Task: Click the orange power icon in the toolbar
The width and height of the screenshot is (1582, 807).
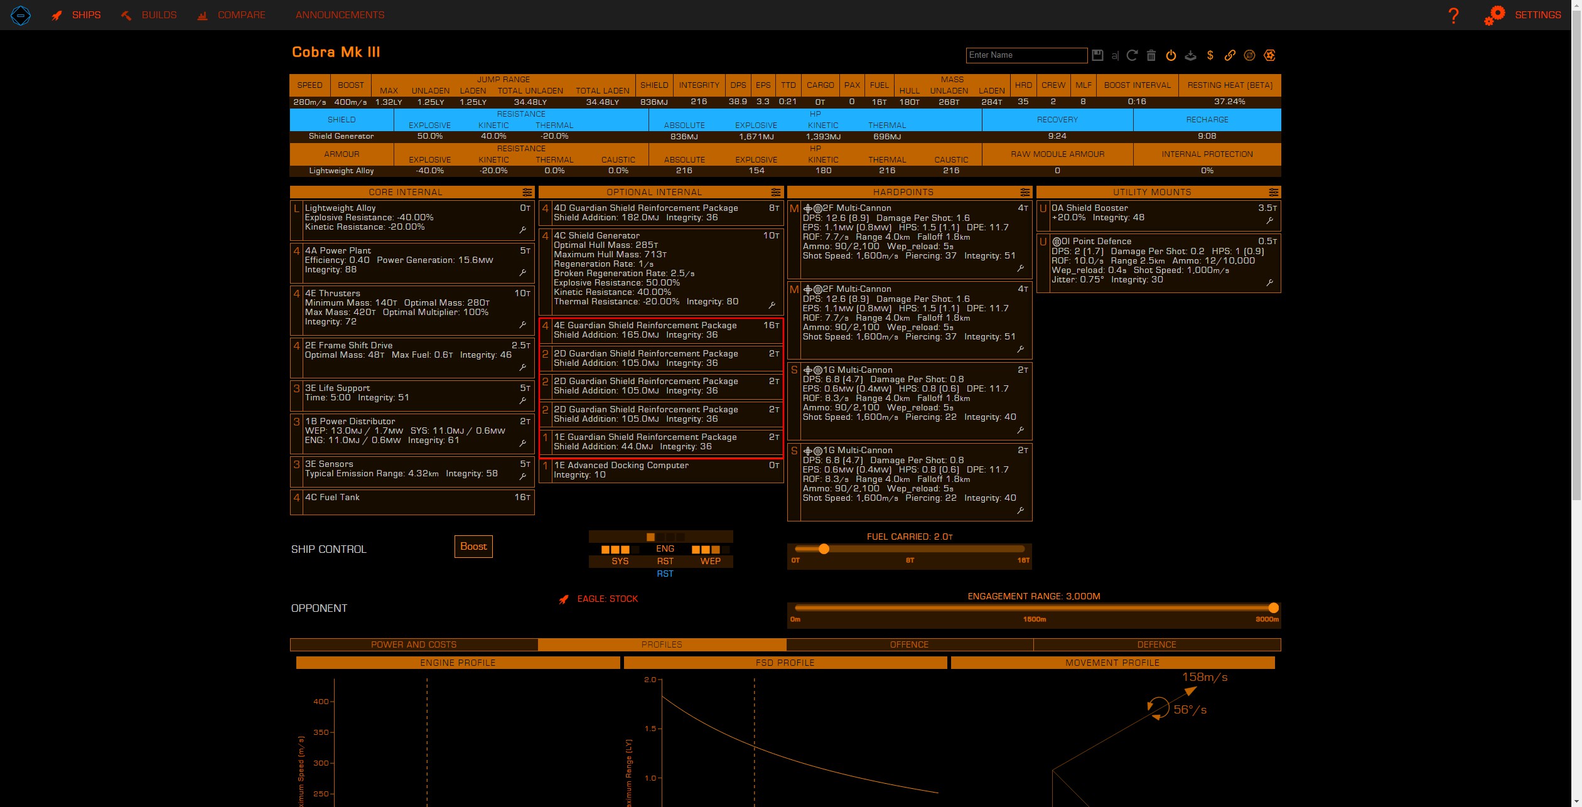Action: tap(1171, 55)
